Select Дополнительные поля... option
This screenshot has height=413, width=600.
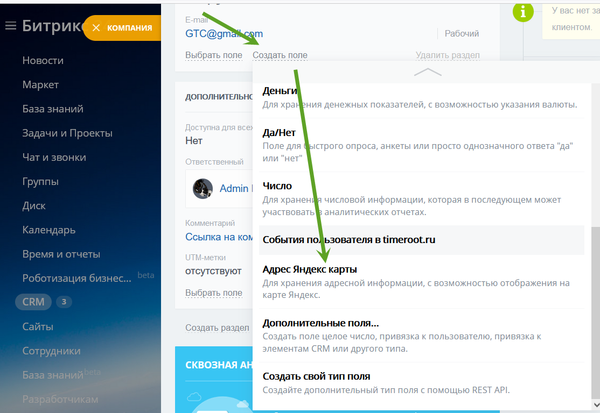[421, 336]
